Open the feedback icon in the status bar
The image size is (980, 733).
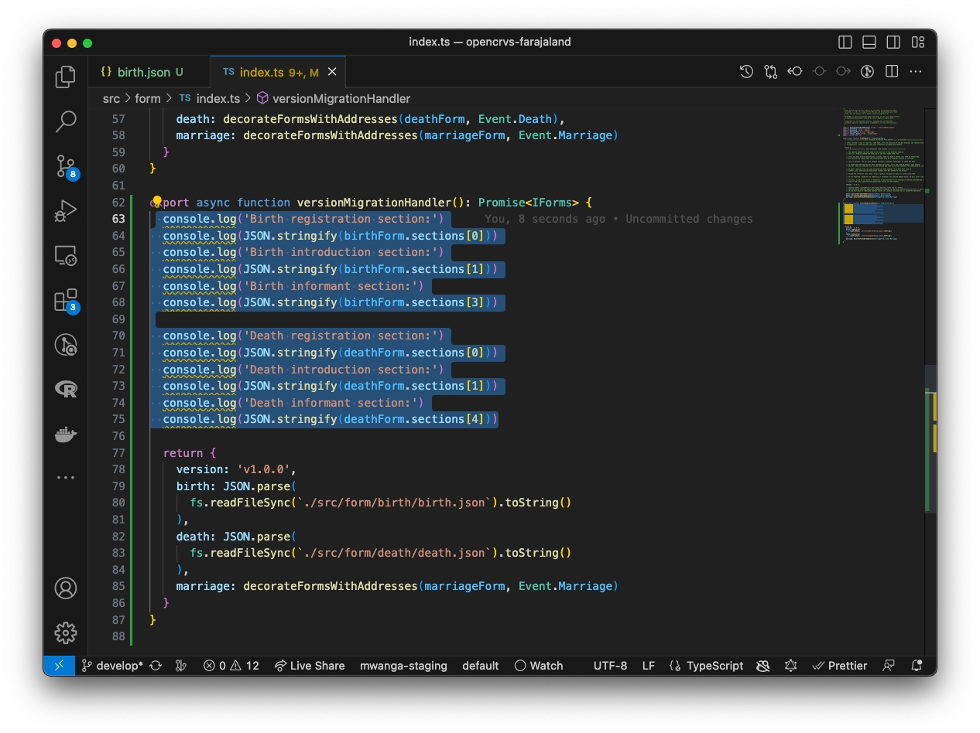[x=889, y=666]
